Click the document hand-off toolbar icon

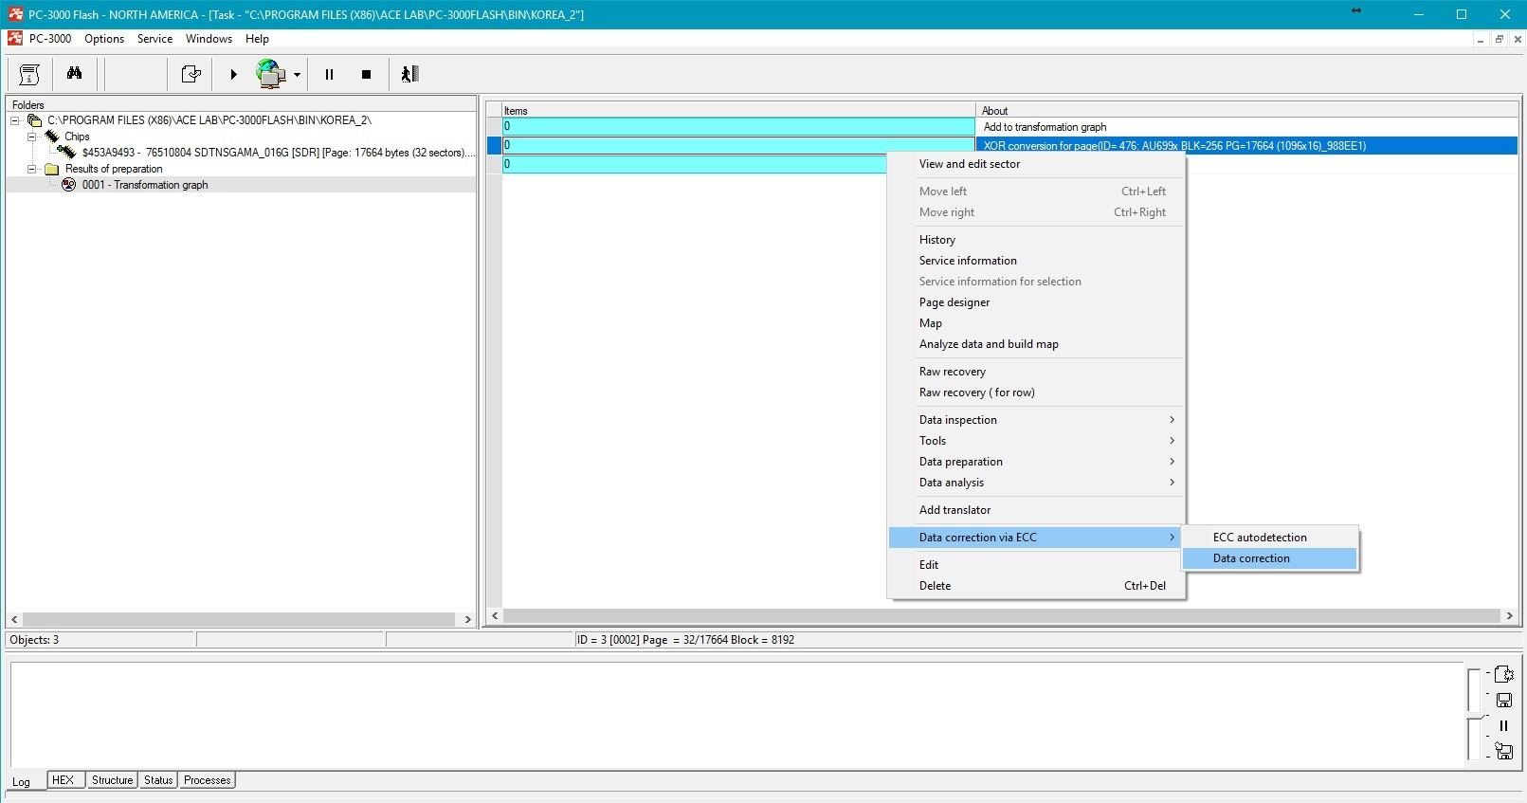click(191, 74)
